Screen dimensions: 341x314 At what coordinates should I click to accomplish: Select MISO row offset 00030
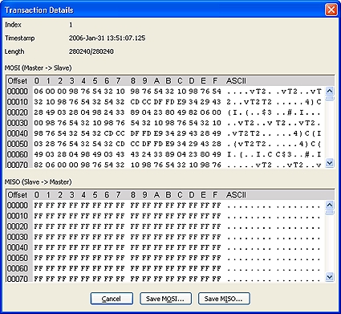18,237
